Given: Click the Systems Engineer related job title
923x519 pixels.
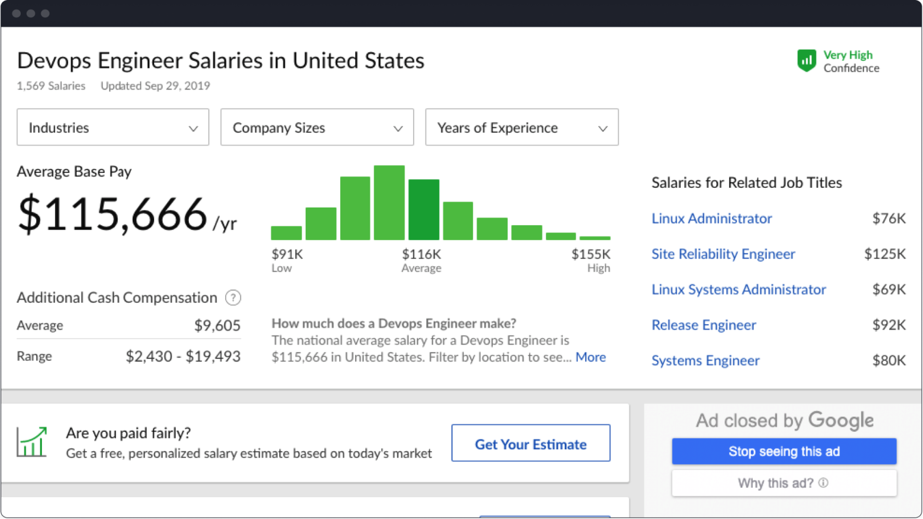Looking at the screenshot, I should coord(706,360).
